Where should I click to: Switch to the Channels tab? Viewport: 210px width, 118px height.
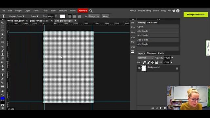click(x=151, y=53)
